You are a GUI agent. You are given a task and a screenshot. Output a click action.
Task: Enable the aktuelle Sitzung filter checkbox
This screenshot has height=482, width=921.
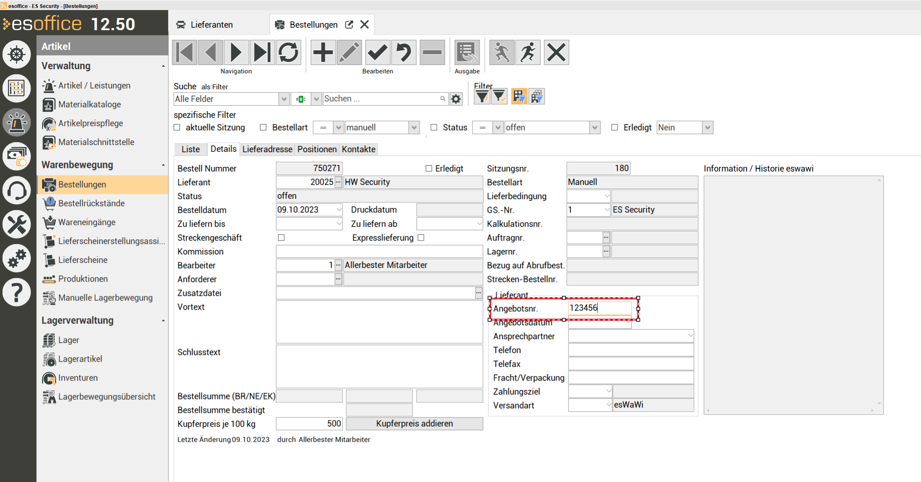click(177, 127)
